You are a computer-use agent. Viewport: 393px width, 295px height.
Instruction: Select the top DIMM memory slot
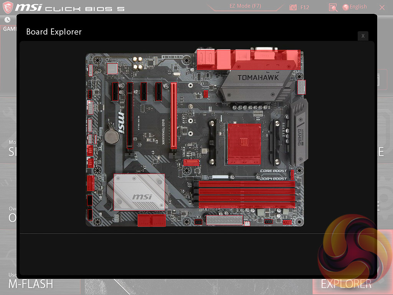coord(247,184)
